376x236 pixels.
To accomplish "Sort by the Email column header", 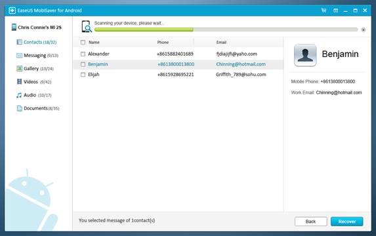I will pyautogui.click(x=221, y=43).
